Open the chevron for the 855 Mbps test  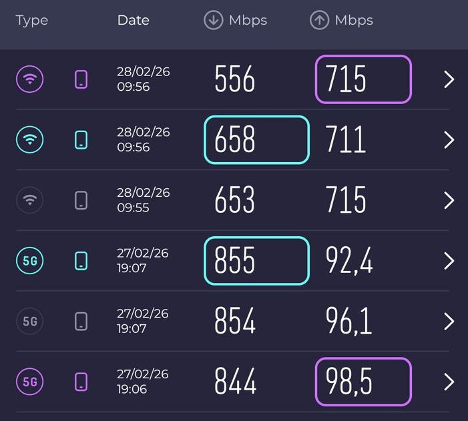tap(449, 260)
